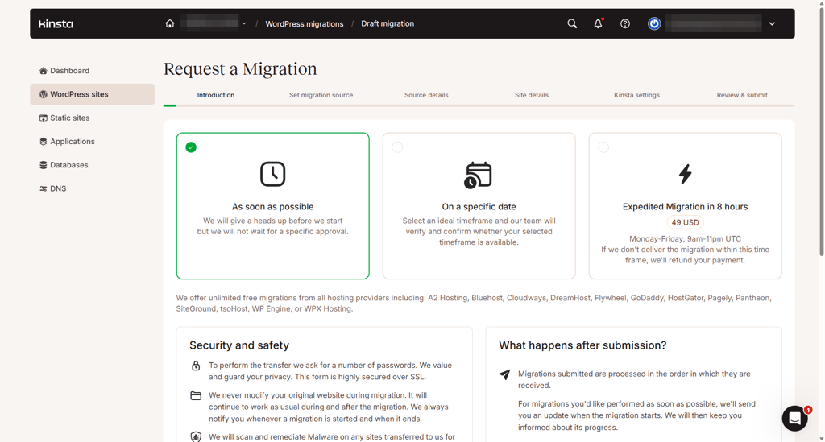Image resolution: width=825 pixels, height=442 pixels.
Task: Click the lightning bolt expedited icon
Action: click(685, 174)
